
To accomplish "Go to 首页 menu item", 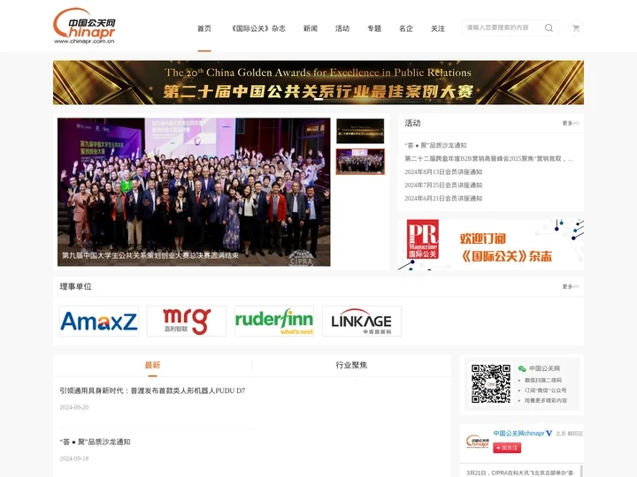I will coord(204,28).
